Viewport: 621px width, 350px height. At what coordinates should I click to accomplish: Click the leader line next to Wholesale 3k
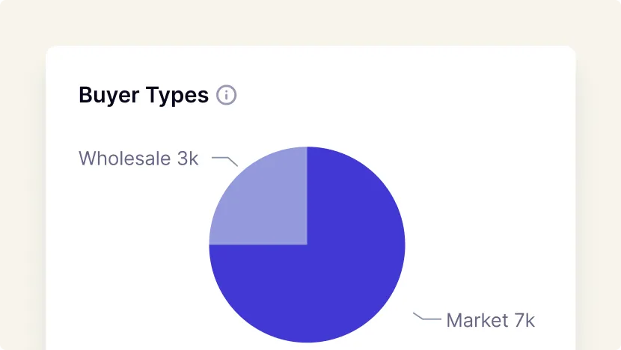click(x=224, y=160)
